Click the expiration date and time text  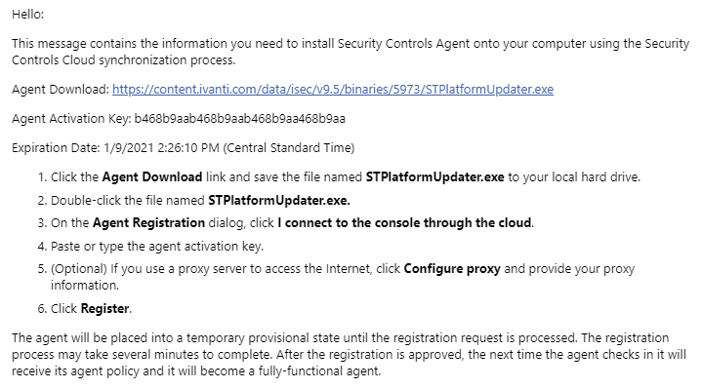pyautogui.click(x=161, y=148)
